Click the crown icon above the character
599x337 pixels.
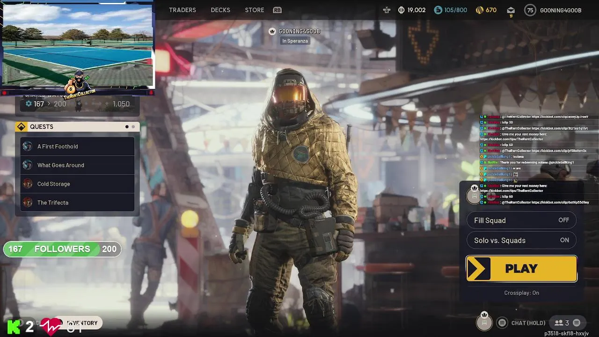coord(272,31)
